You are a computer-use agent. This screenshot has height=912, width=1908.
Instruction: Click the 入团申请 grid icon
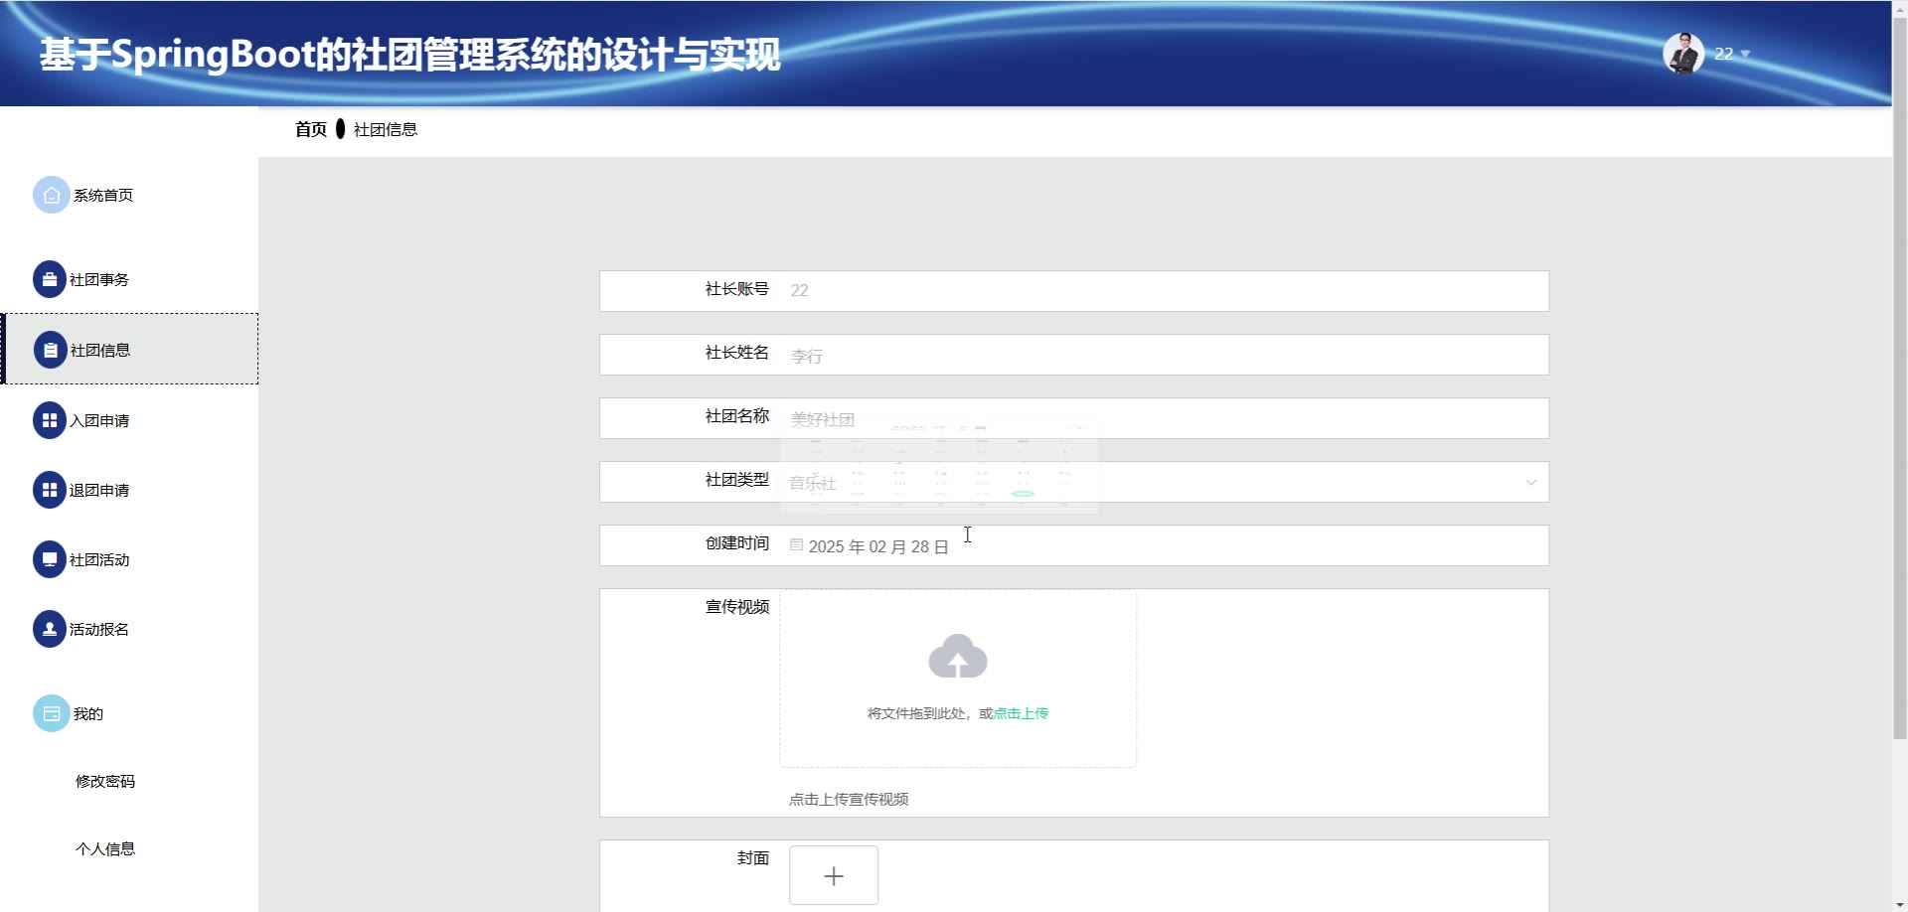(50, 420)
